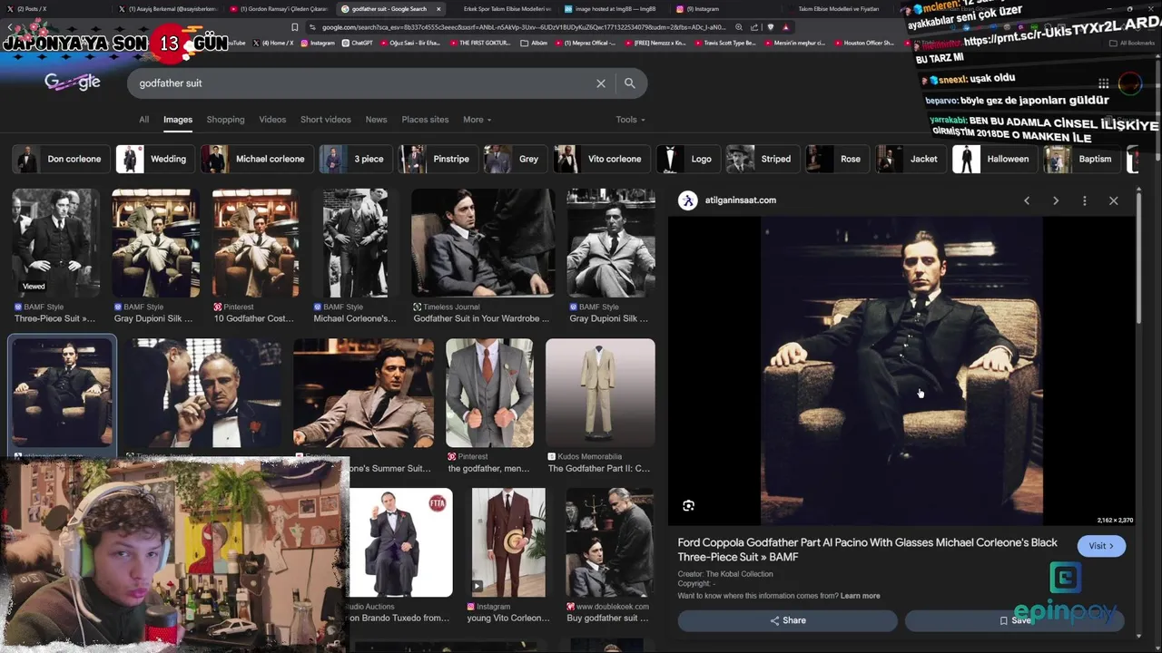
Task: Go to next image in preview panel
Action: [1056, 200]
